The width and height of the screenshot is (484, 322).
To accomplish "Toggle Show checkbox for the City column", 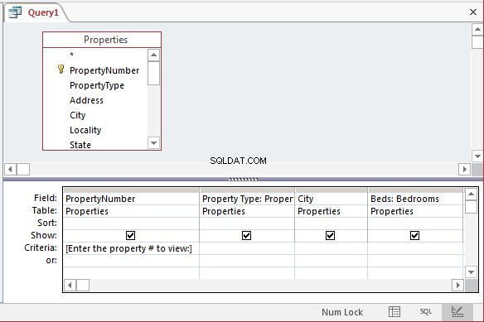I will click(331, 236).
